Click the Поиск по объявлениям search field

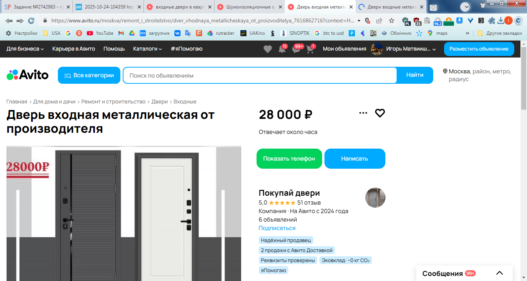260,75
